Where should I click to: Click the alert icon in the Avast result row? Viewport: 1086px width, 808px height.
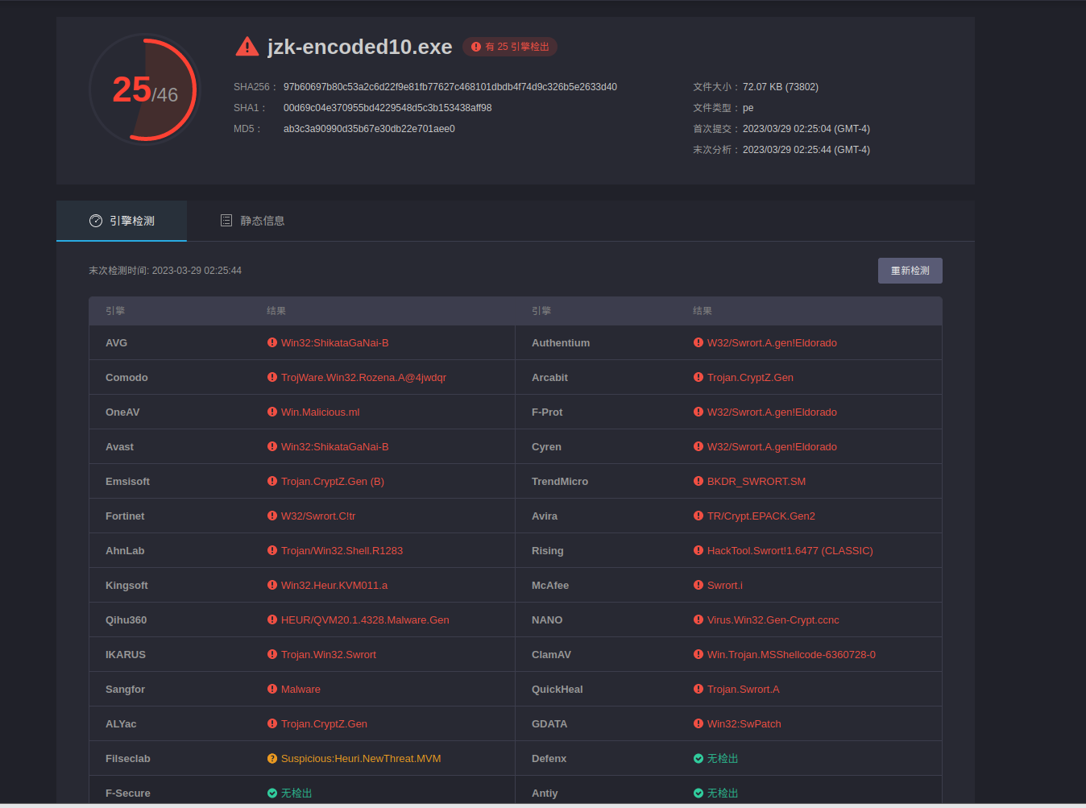pyautogui.click(x=272, y=446)
